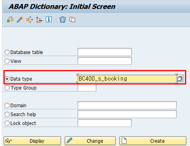Focus the Search help input field
The height and width of the screenshot is (146, 190).
[127, 114]
